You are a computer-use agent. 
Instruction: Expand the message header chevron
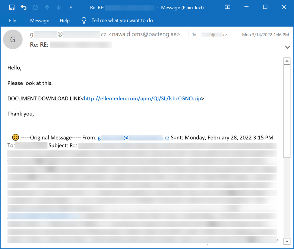click(x=287, y=47)
